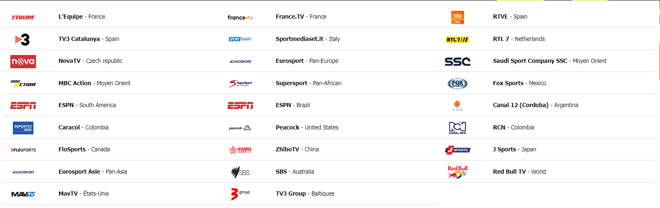Click the Red Bull TV logo

pyautogui.click(x=457, y=172)
